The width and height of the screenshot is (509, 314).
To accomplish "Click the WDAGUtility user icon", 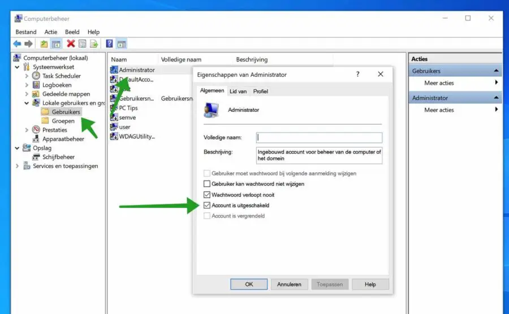I will (x=114, y=136).
